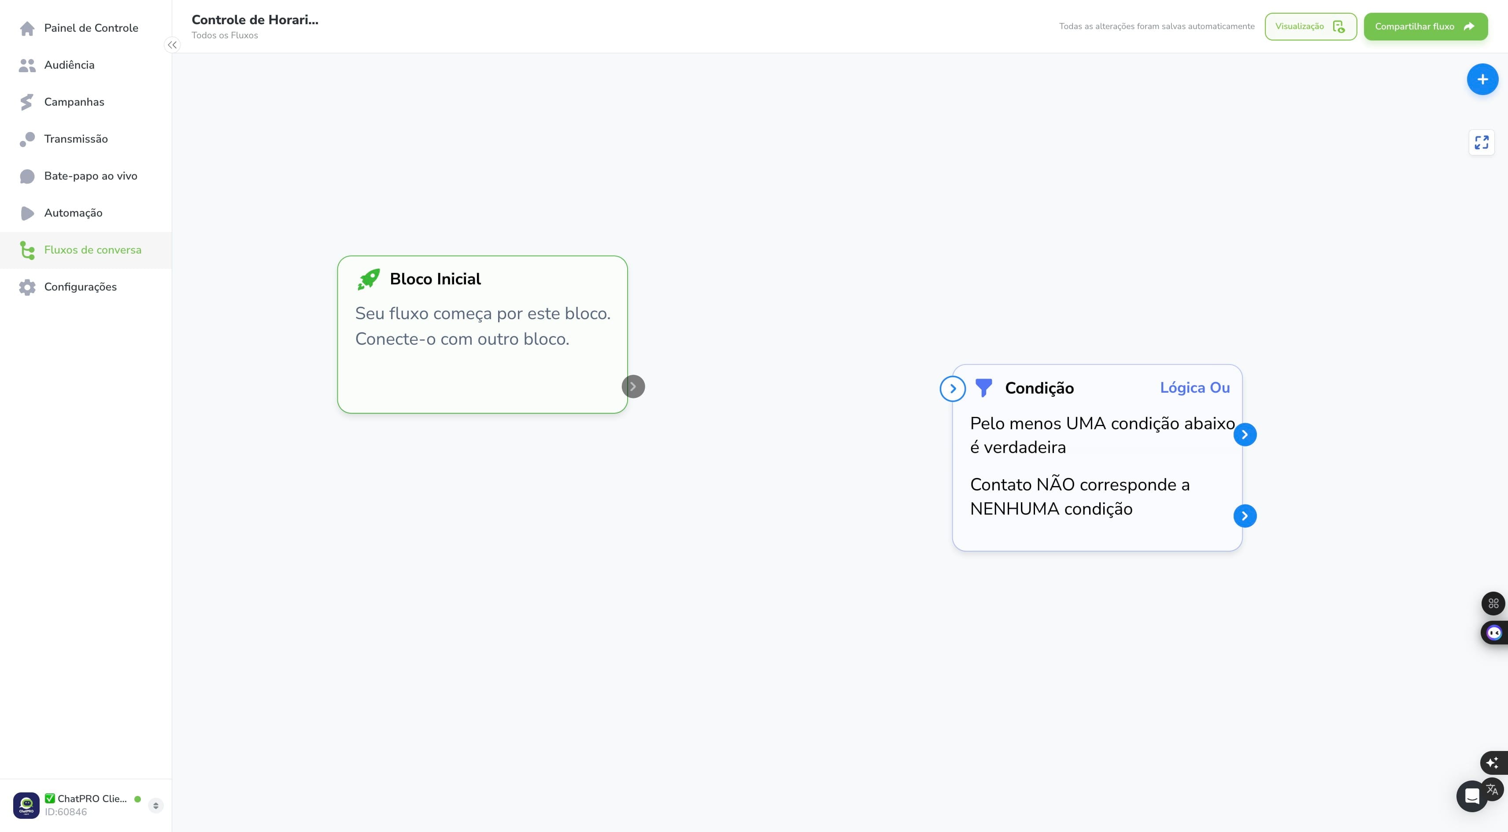Screen dimensions: 1508x832
Task: Click 'Pelo menos UMA condição abaixo' text
Action: (x=1102, y=423)
